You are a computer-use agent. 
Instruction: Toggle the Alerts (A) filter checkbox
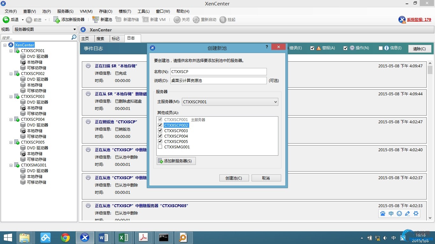pos(312,48)
